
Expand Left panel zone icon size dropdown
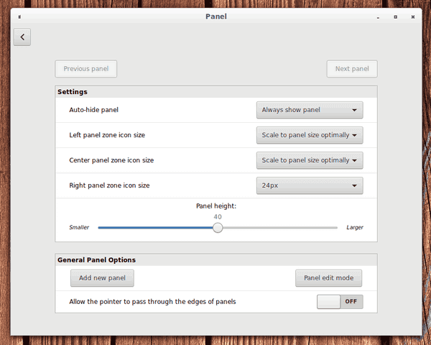(310, 135)
